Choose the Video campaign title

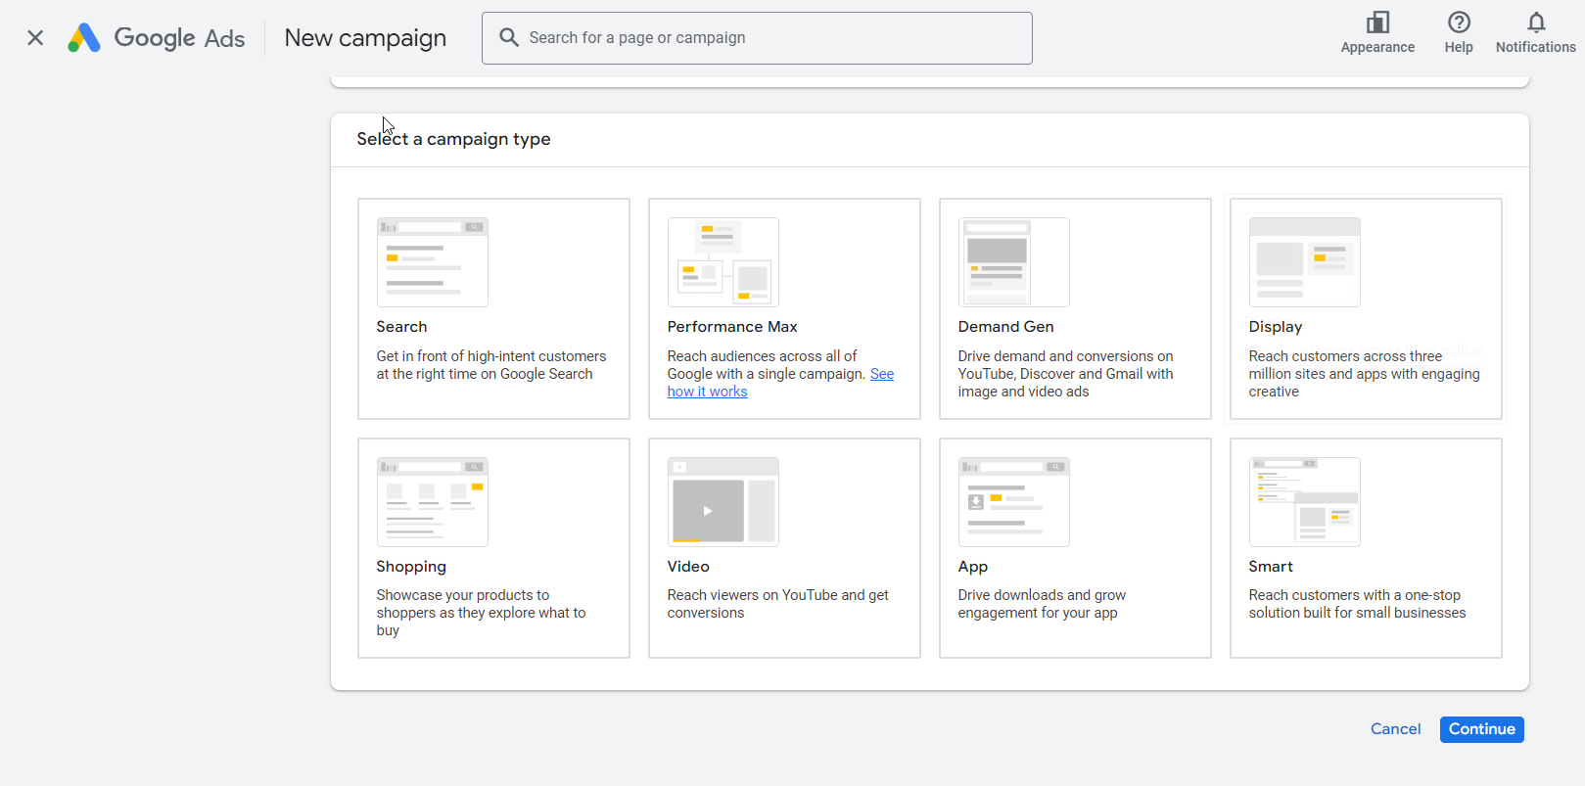[x=688, y=567]
